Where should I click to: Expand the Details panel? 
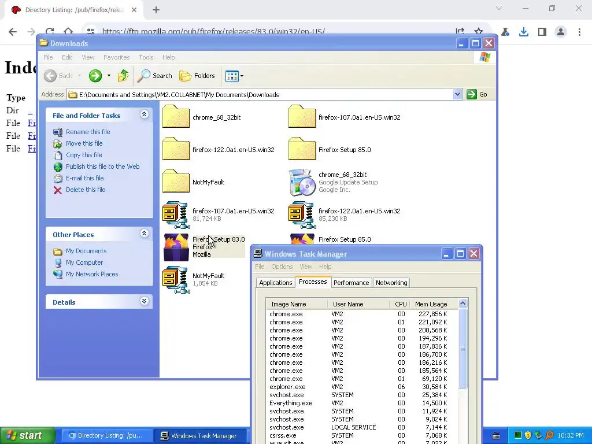(144, 301)
